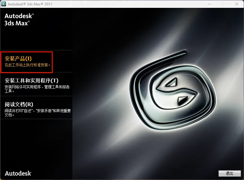244x180 pixels.
Task: Close the installer window
Action: click(x=237, y=4)
